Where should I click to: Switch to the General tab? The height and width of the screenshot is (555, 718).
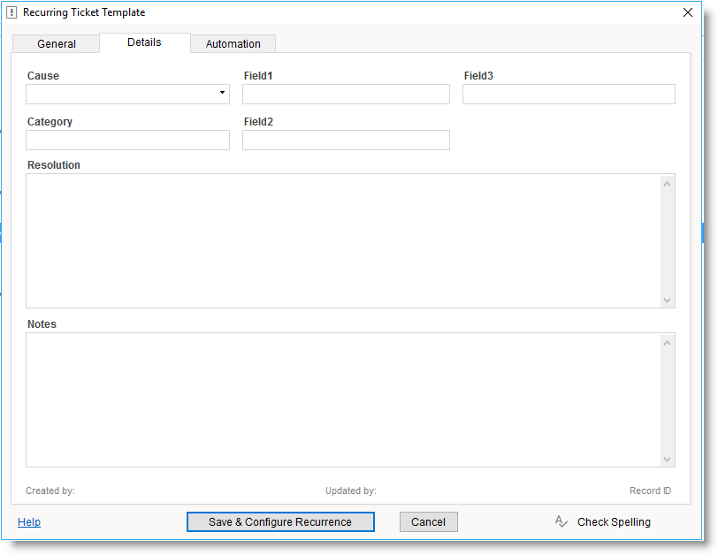coord(57,44)
